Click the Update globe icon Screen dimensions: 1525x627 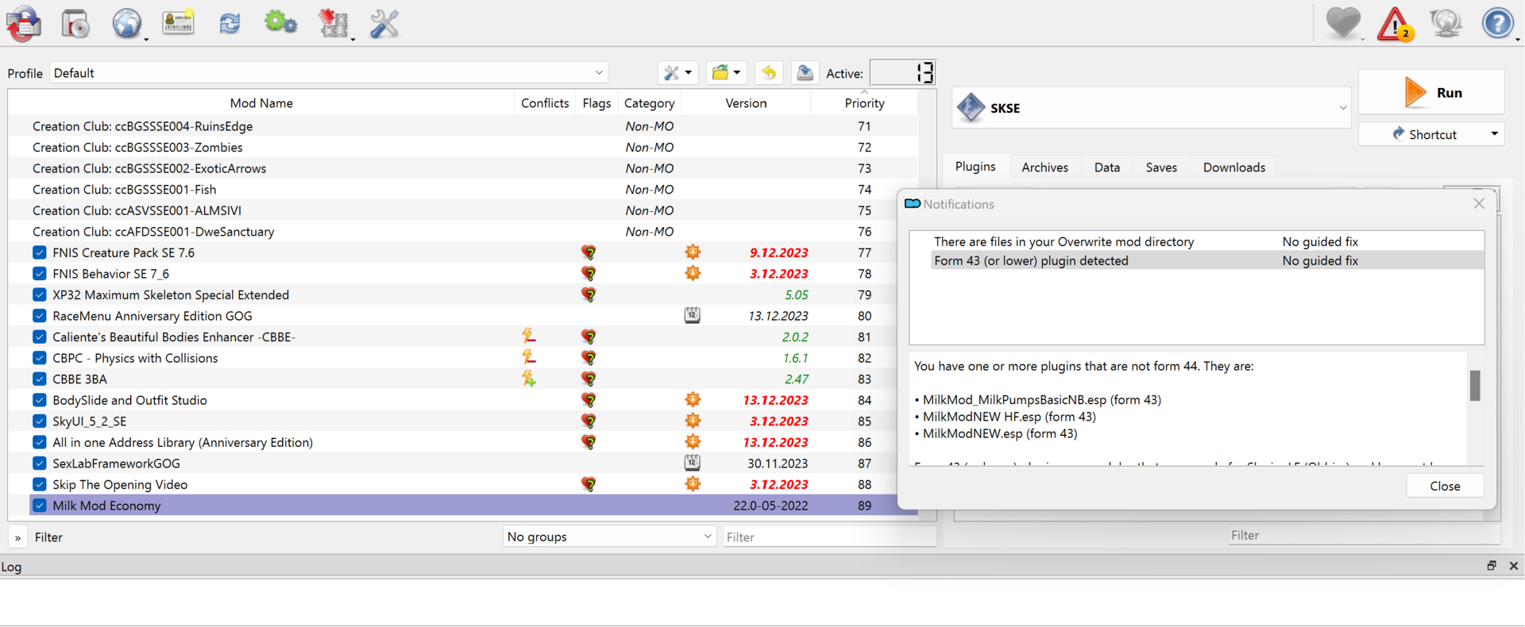point(1446,23)
